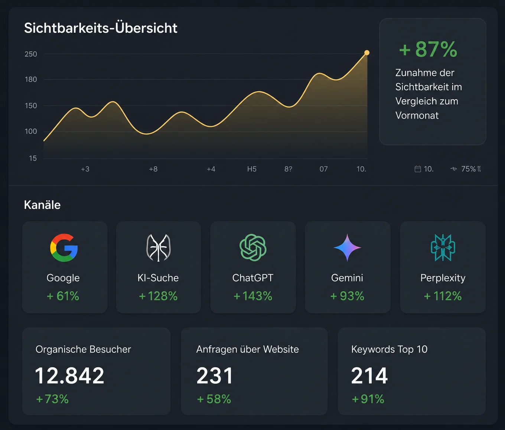Open the ChatGPT logo icon
Screen dimensions: 505x430
click(x=253, y=248)
